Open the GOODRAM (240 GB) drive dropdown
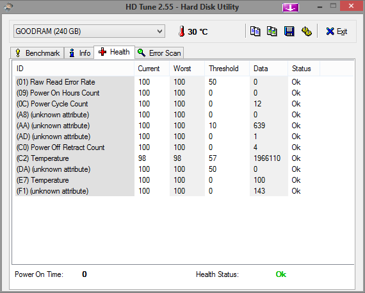The width and height of the screenshot is (365, 293). [x=89, y=31]
